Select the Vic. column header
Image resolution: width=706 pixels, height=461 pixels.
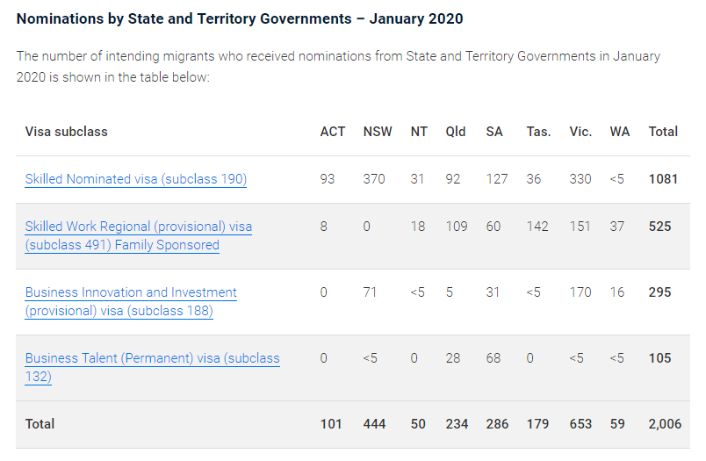tap(580, 132)
